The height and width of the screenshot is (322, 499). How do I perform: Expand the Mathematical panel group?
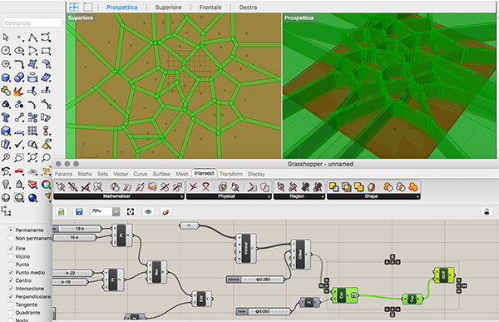click(x=182, y=197)
